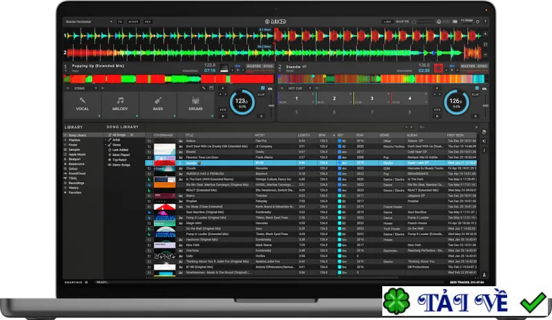Toggle SYNC on deck 2
Screen dimensions: 552x320
[x=482, y=66]
